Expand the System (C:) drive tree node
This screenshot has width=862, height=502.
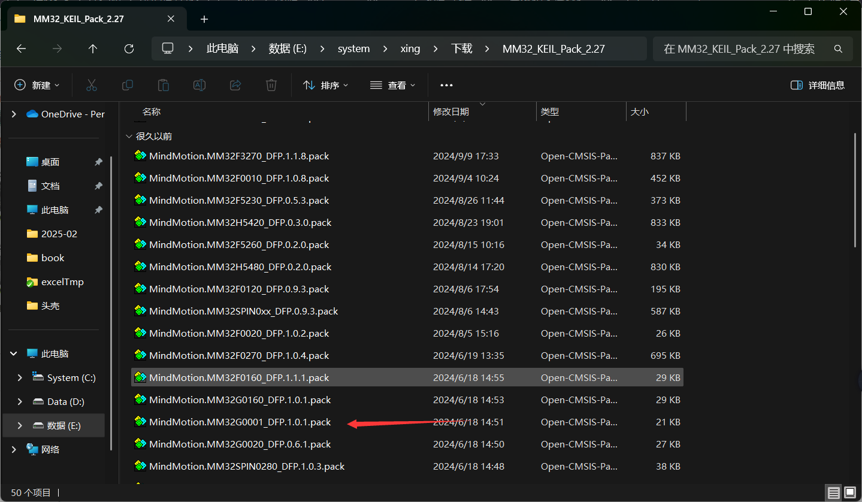point(20,377)
